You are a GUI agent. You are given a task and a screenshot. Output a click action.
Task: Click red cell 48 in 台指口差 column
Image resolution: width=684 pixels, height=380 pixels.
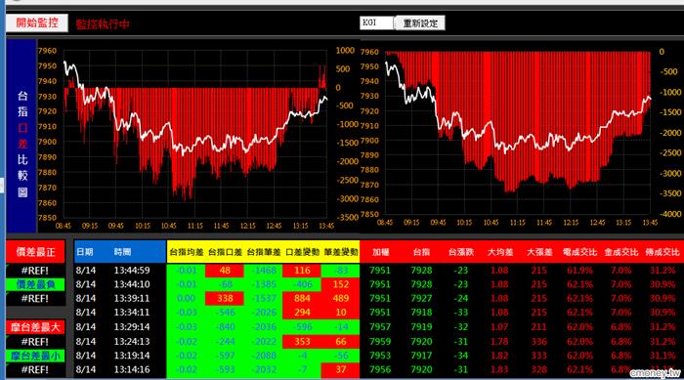coord(225,271)
